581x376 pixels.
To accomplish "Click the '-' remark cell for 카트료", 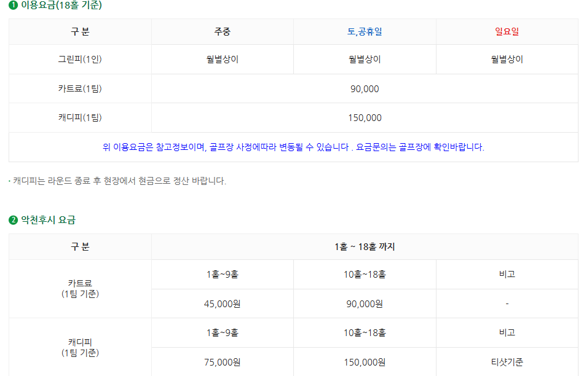I will pyautogui.click(x=507, y=304).
